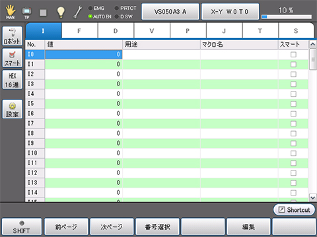
Task: Click the scroll up arrow
Action: tap(312, 45)
